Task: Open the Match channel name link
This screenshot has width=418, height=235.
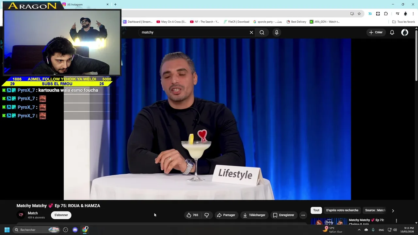Action: pos(33,213)
